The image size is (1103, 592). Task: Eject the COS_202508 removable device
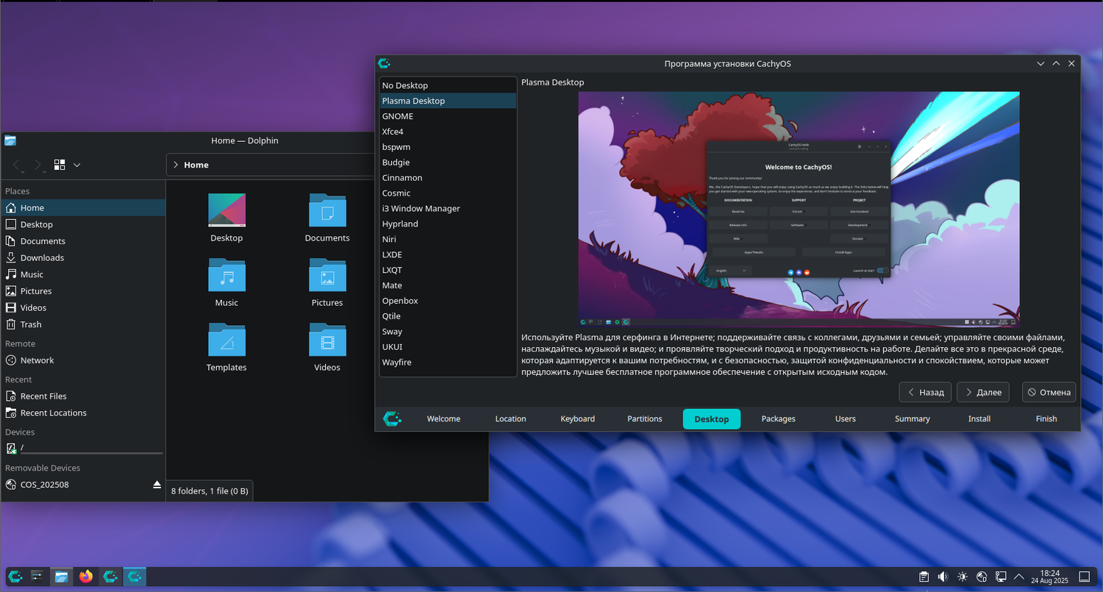[157, 485]
